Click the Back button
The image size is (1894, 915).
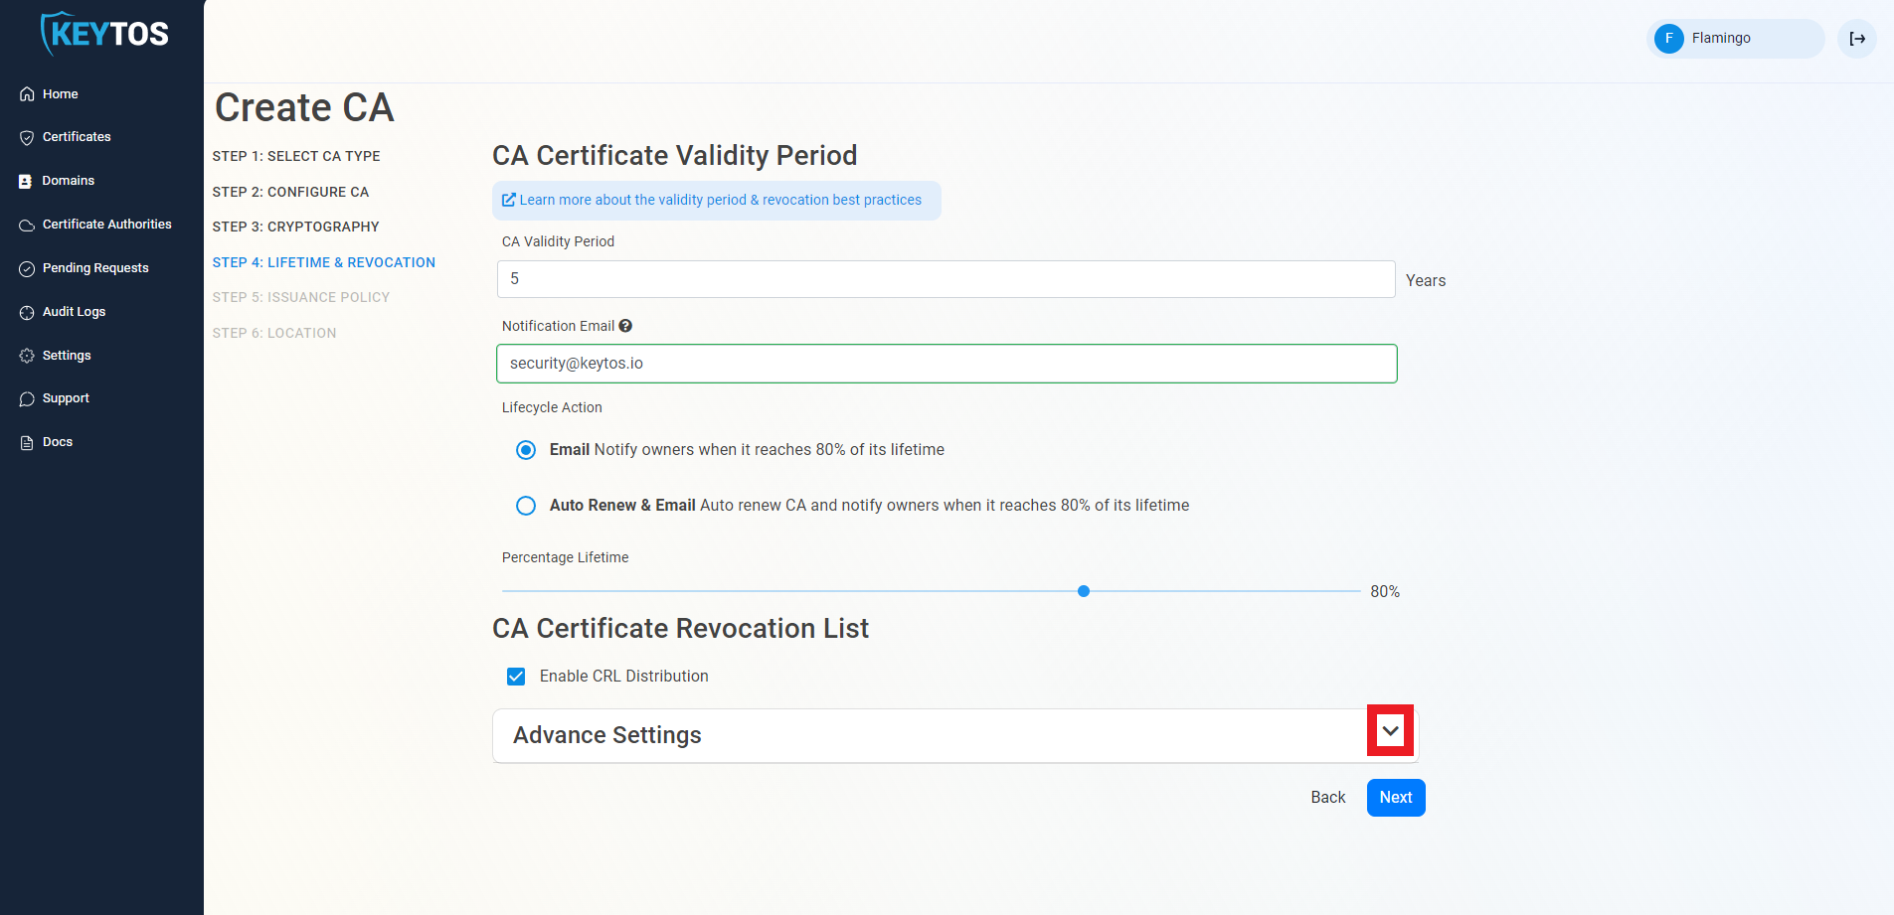click(1327, 798)
